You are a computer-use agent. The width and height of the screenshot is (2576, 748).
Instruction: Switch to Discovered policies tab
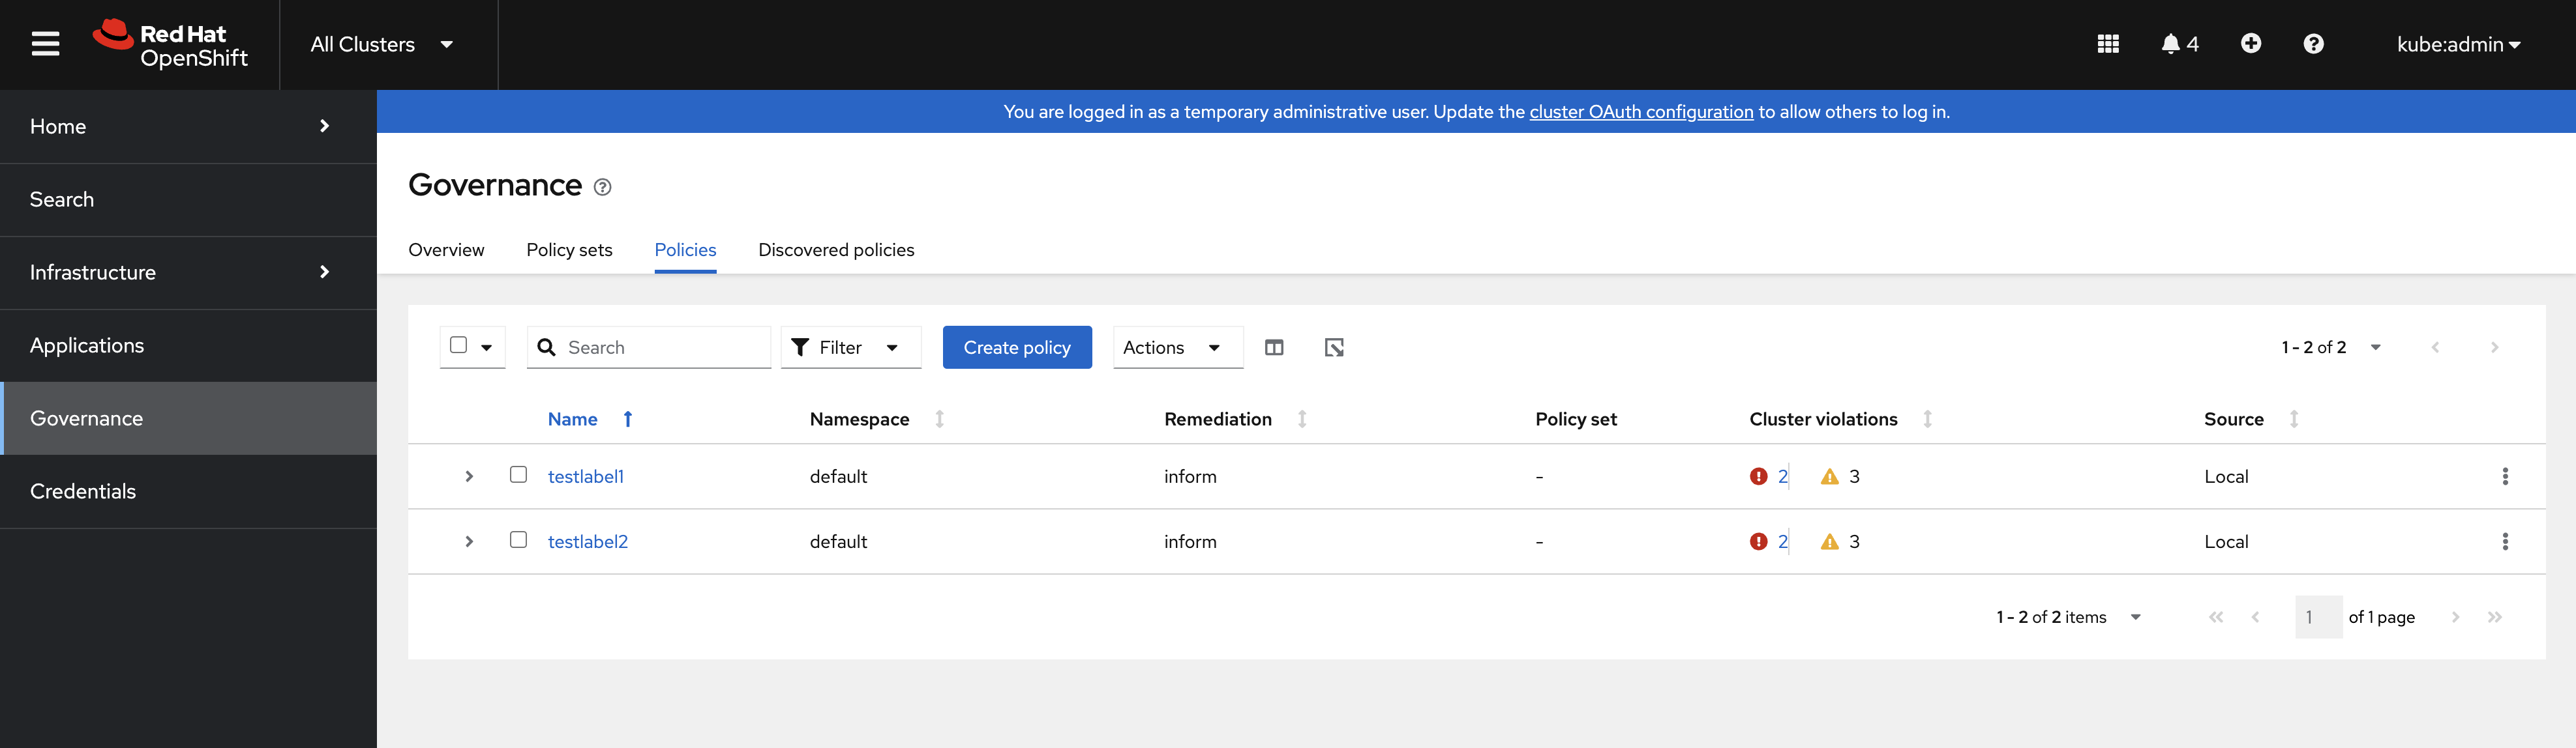coord(835,250)
